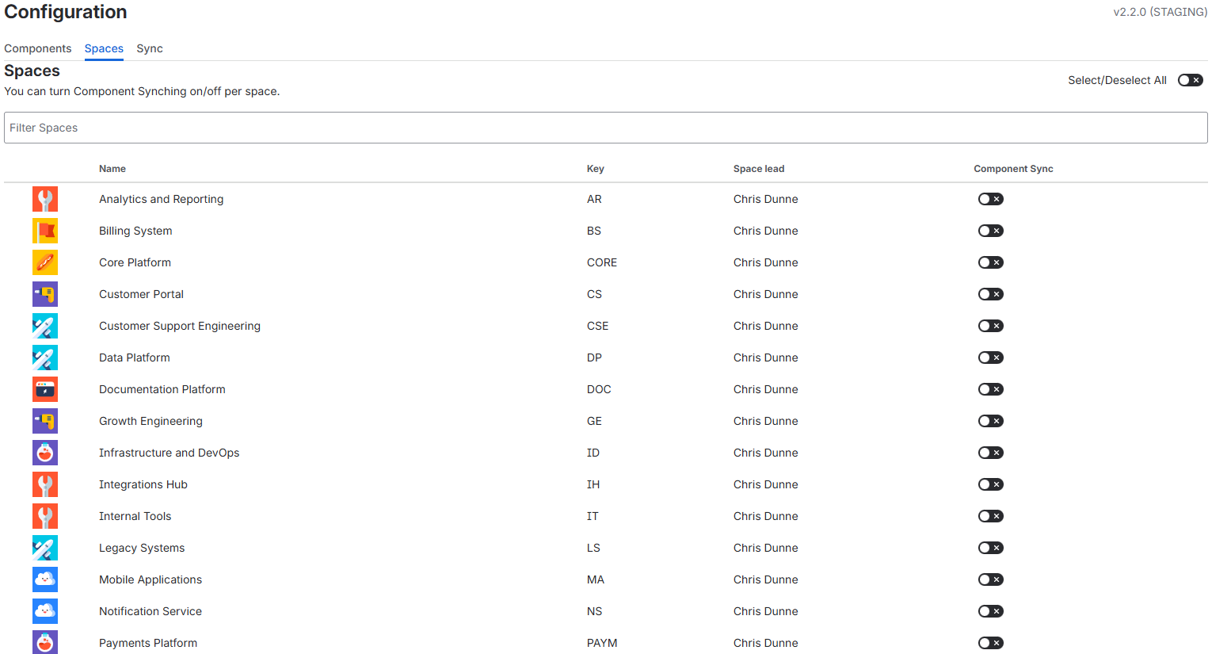This screenshot has height=654, width=1212.
Task: Switch to the Components tab
Action: coord(37,48)
